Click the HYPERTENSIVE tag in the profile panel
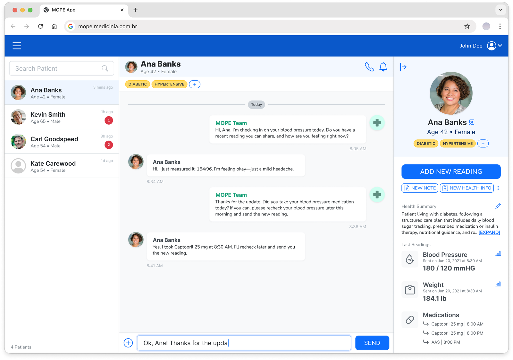Screen dimensions: 513x360 point(458,144)
